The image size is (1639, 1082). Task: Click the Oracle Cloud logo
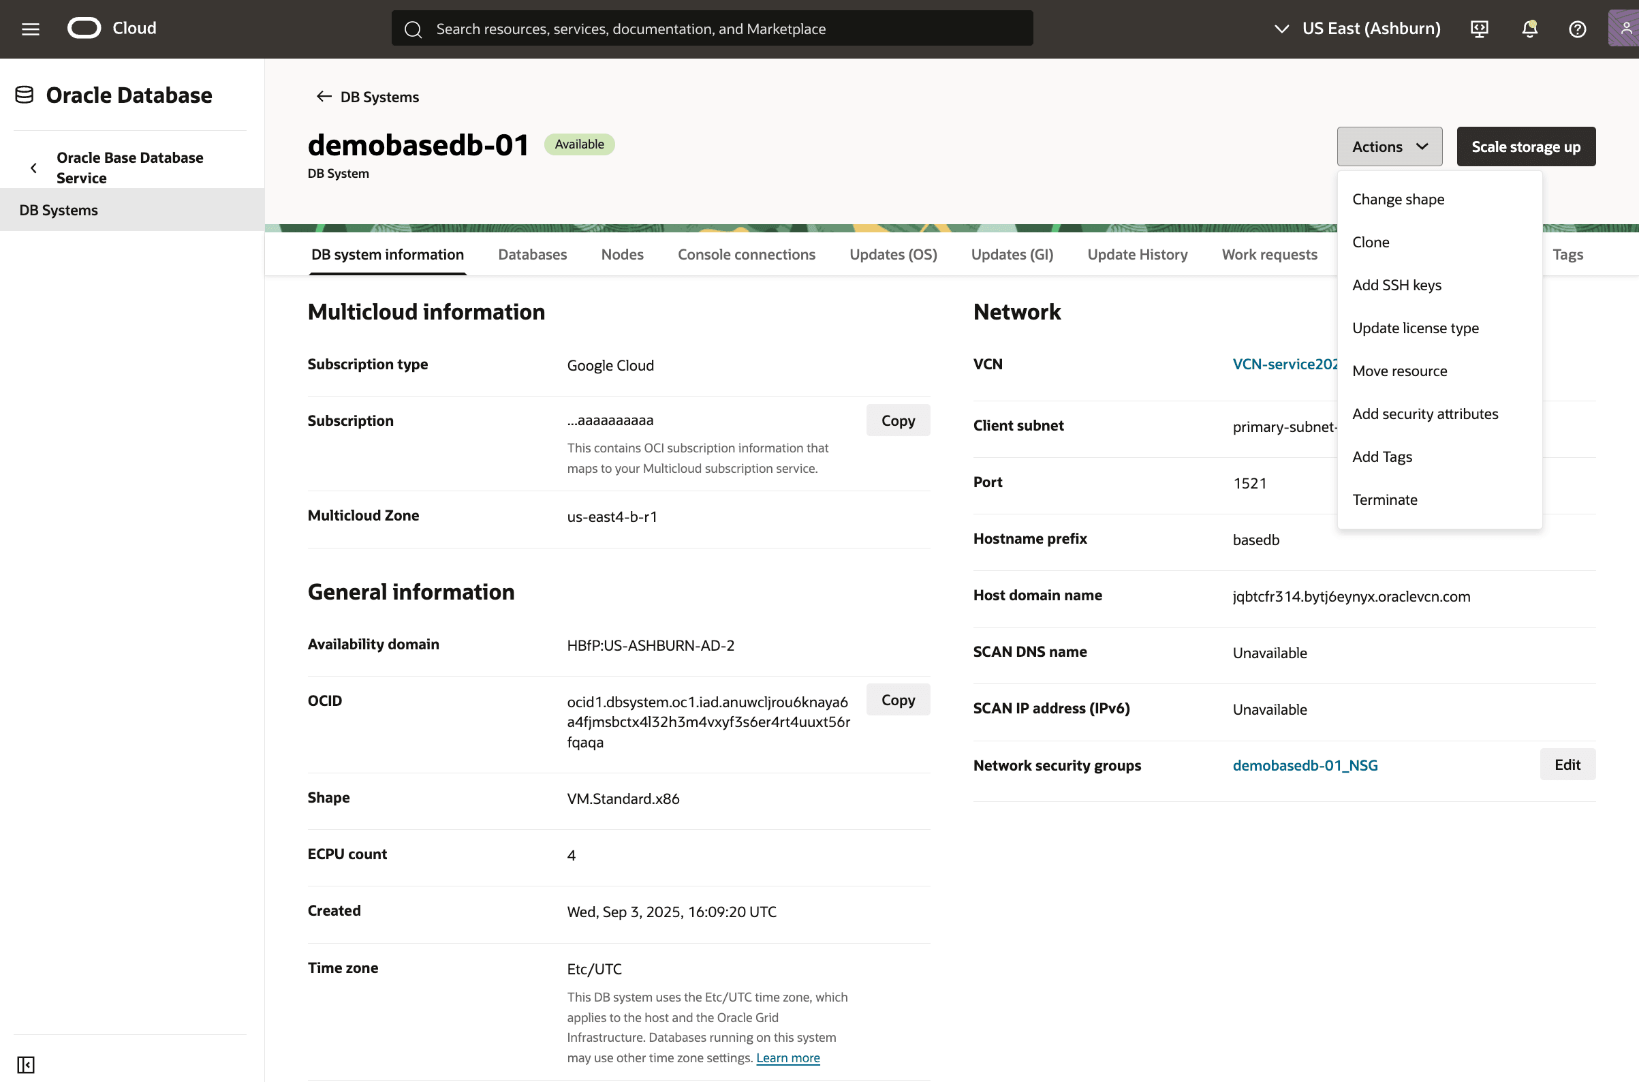(84, 29)
